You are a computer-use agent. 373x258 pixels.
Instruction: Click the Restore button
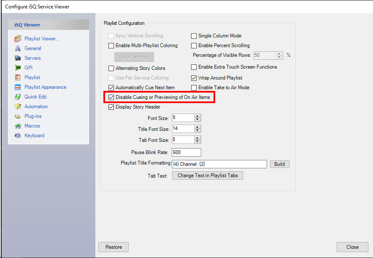coord(114,247)
